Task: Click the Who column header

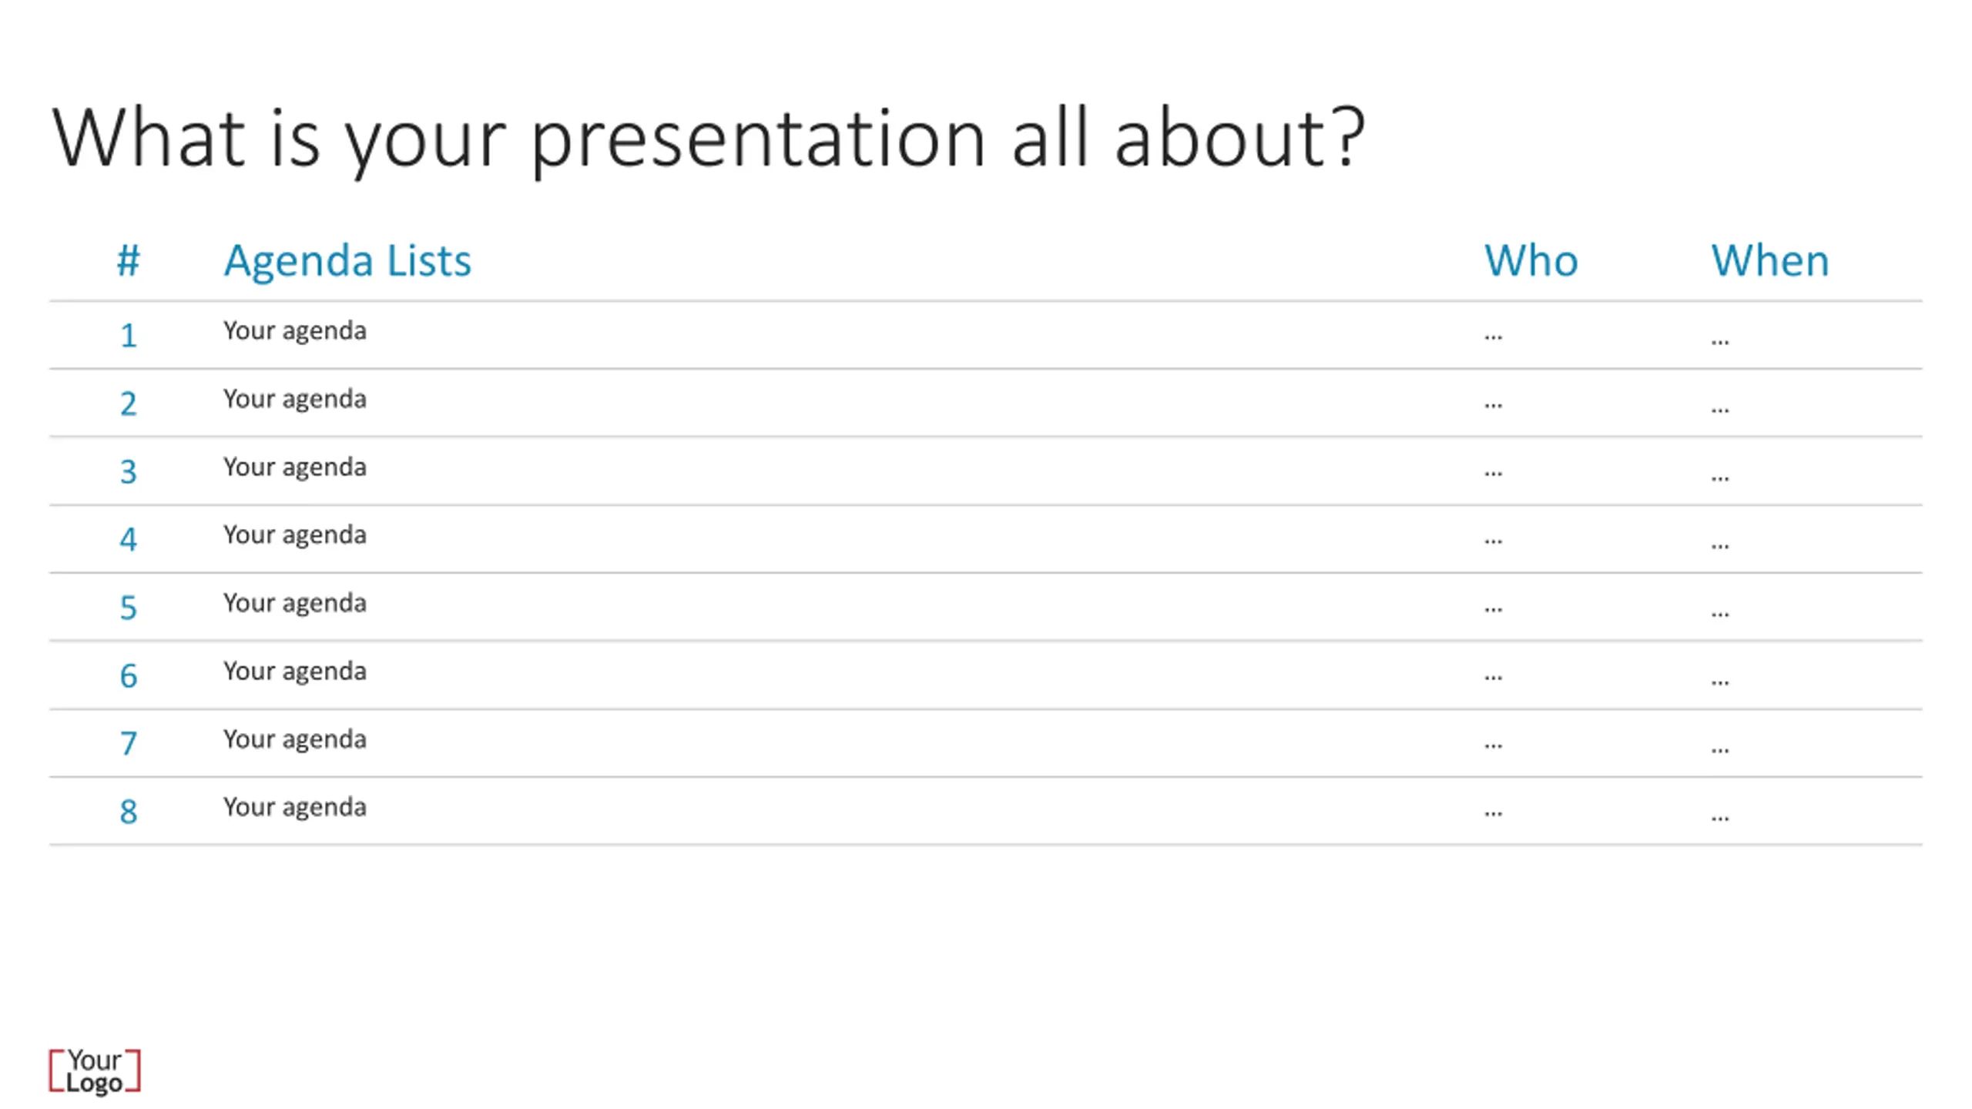Action: (1531, 260)
